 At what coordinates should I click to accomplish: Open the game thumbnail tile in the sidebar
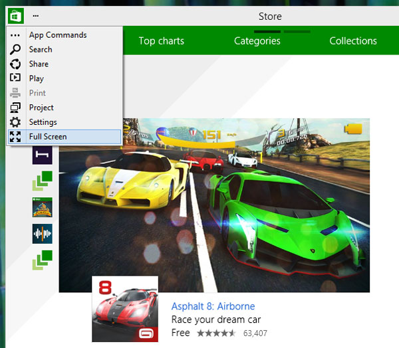tap(43, 207)
